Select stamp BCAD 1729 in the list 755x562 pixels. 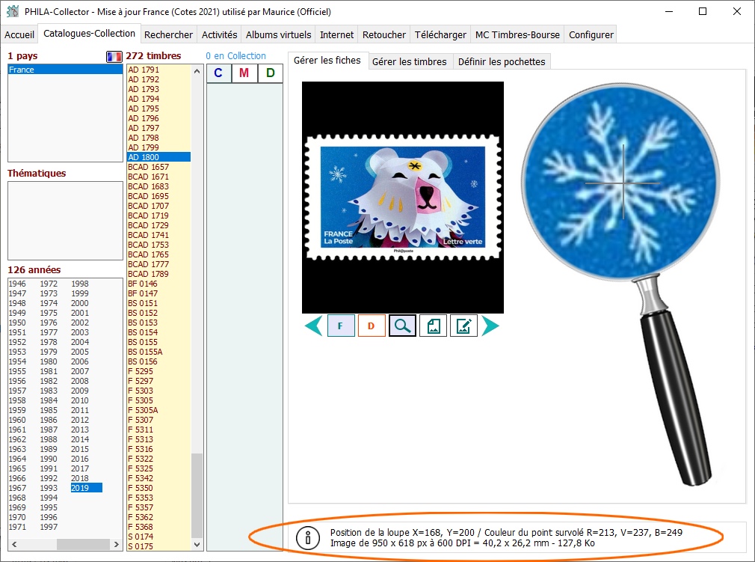(159, 225)
